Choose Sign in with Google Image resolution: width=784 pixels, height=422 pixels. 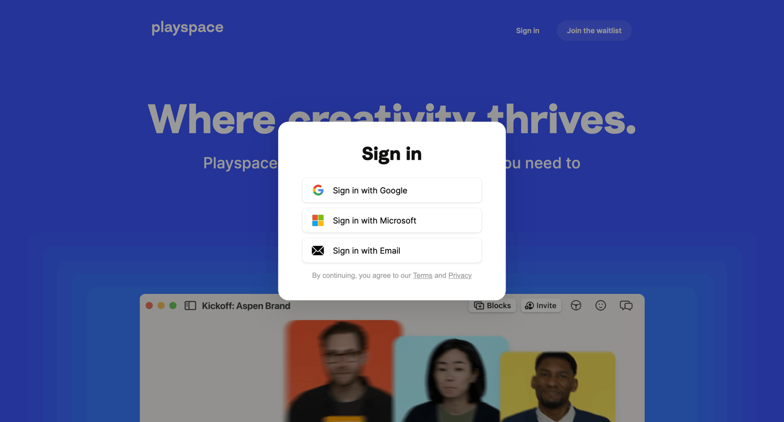point(392,190)
